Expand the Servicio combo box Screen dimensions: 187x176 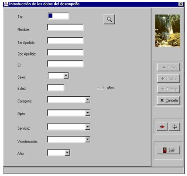(87, 127)
